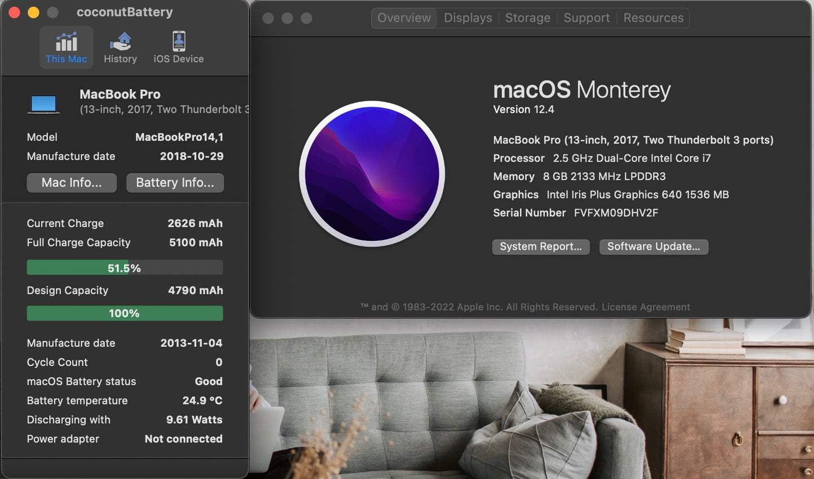
Task: Open the Battery Info details
Action: coord(175,183)
